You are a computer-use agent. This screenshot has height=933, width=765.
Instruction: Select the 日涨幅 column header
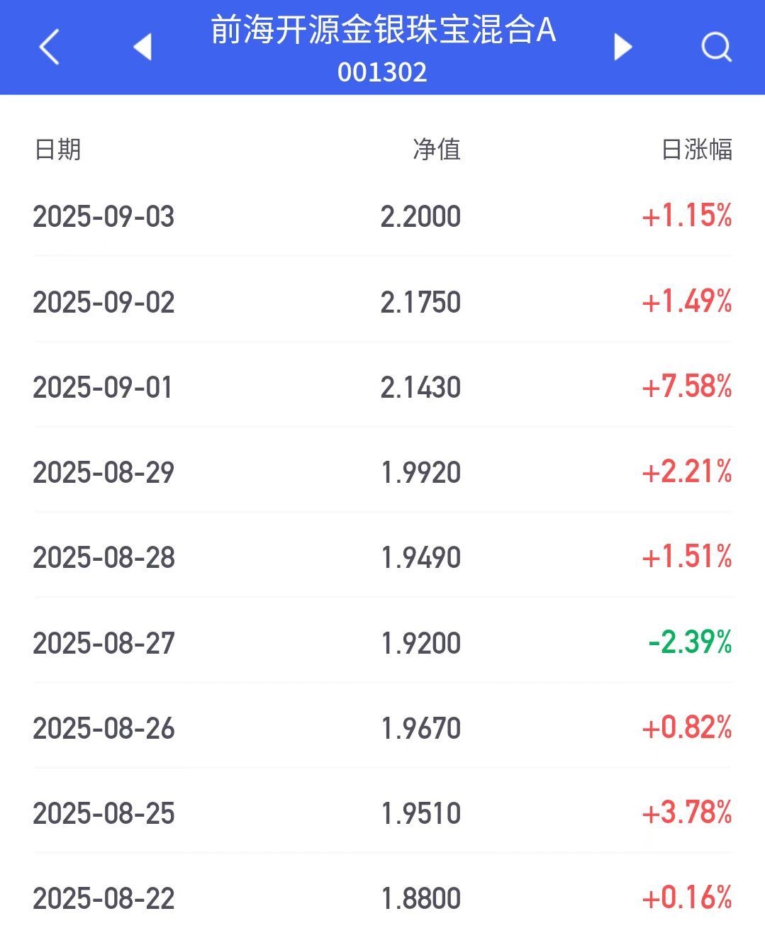point(696,149)
